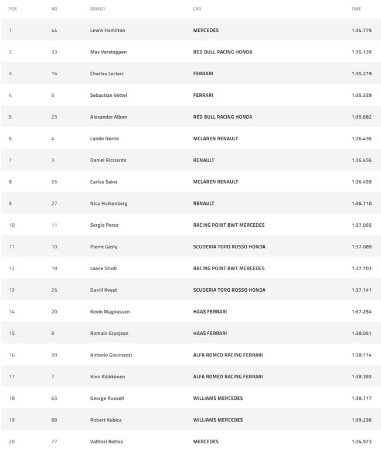Click Kimi Räikkönen's name

[x=107, y=376]
